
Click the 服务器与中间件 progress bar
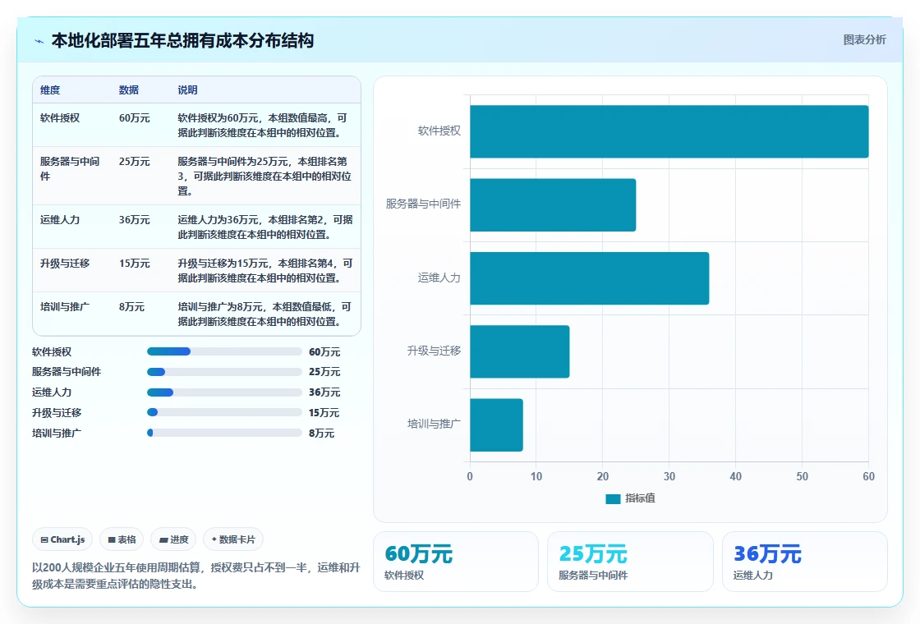pos(224,372)
